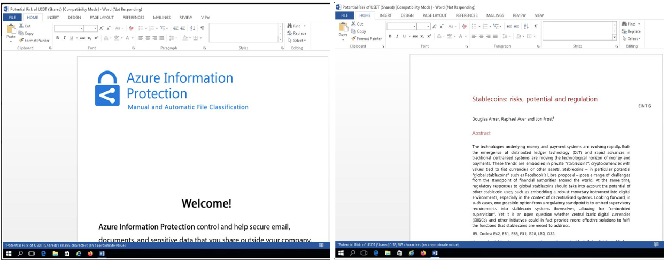The height and width of the screenshot is (261, 665).
Task: Increase indent in the Azure document window
Action: click(183, 28)
